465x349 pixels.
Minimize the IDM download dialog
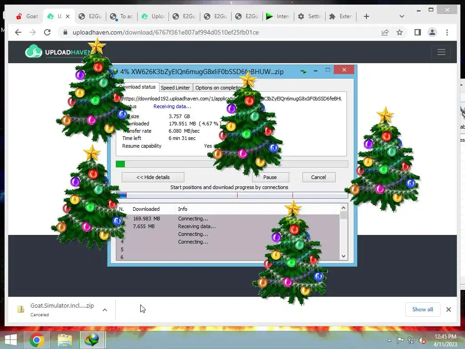(316, 70)
